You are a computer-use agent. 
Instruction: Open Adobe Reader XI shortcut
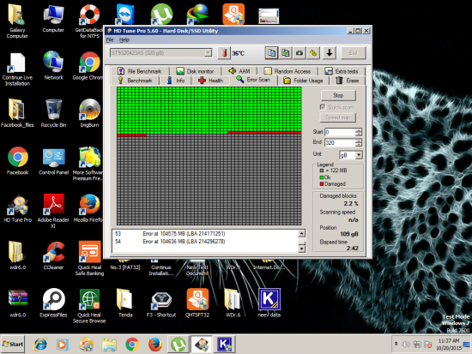(53, 211)
